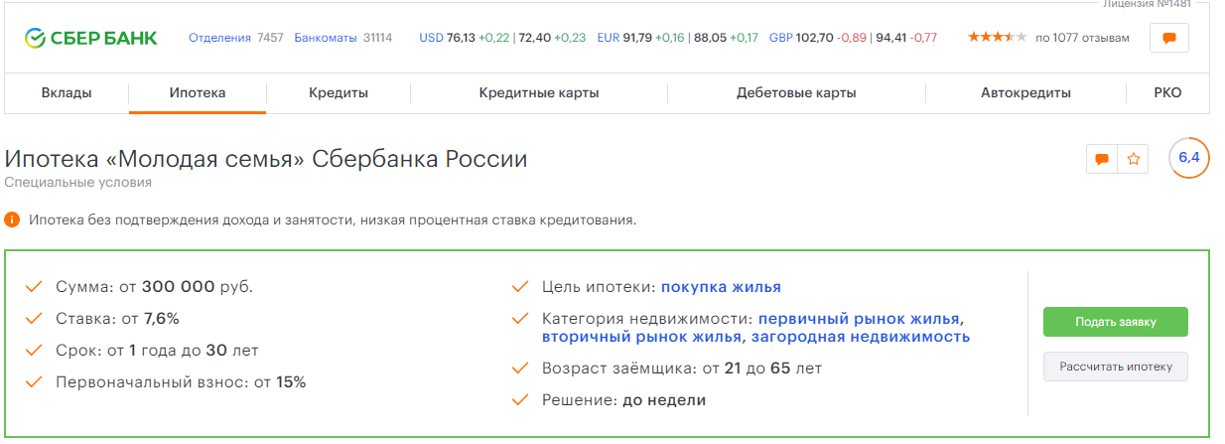The height and width of the screenshot is (444, 1225).
Task: Follow the Банкоматы link
Action: [326, 38]
